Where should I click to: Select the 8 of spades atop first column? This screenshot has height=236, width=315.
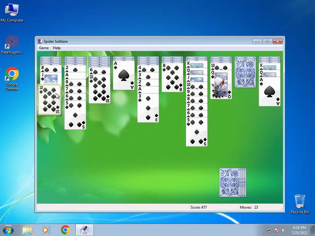[51, 69]
